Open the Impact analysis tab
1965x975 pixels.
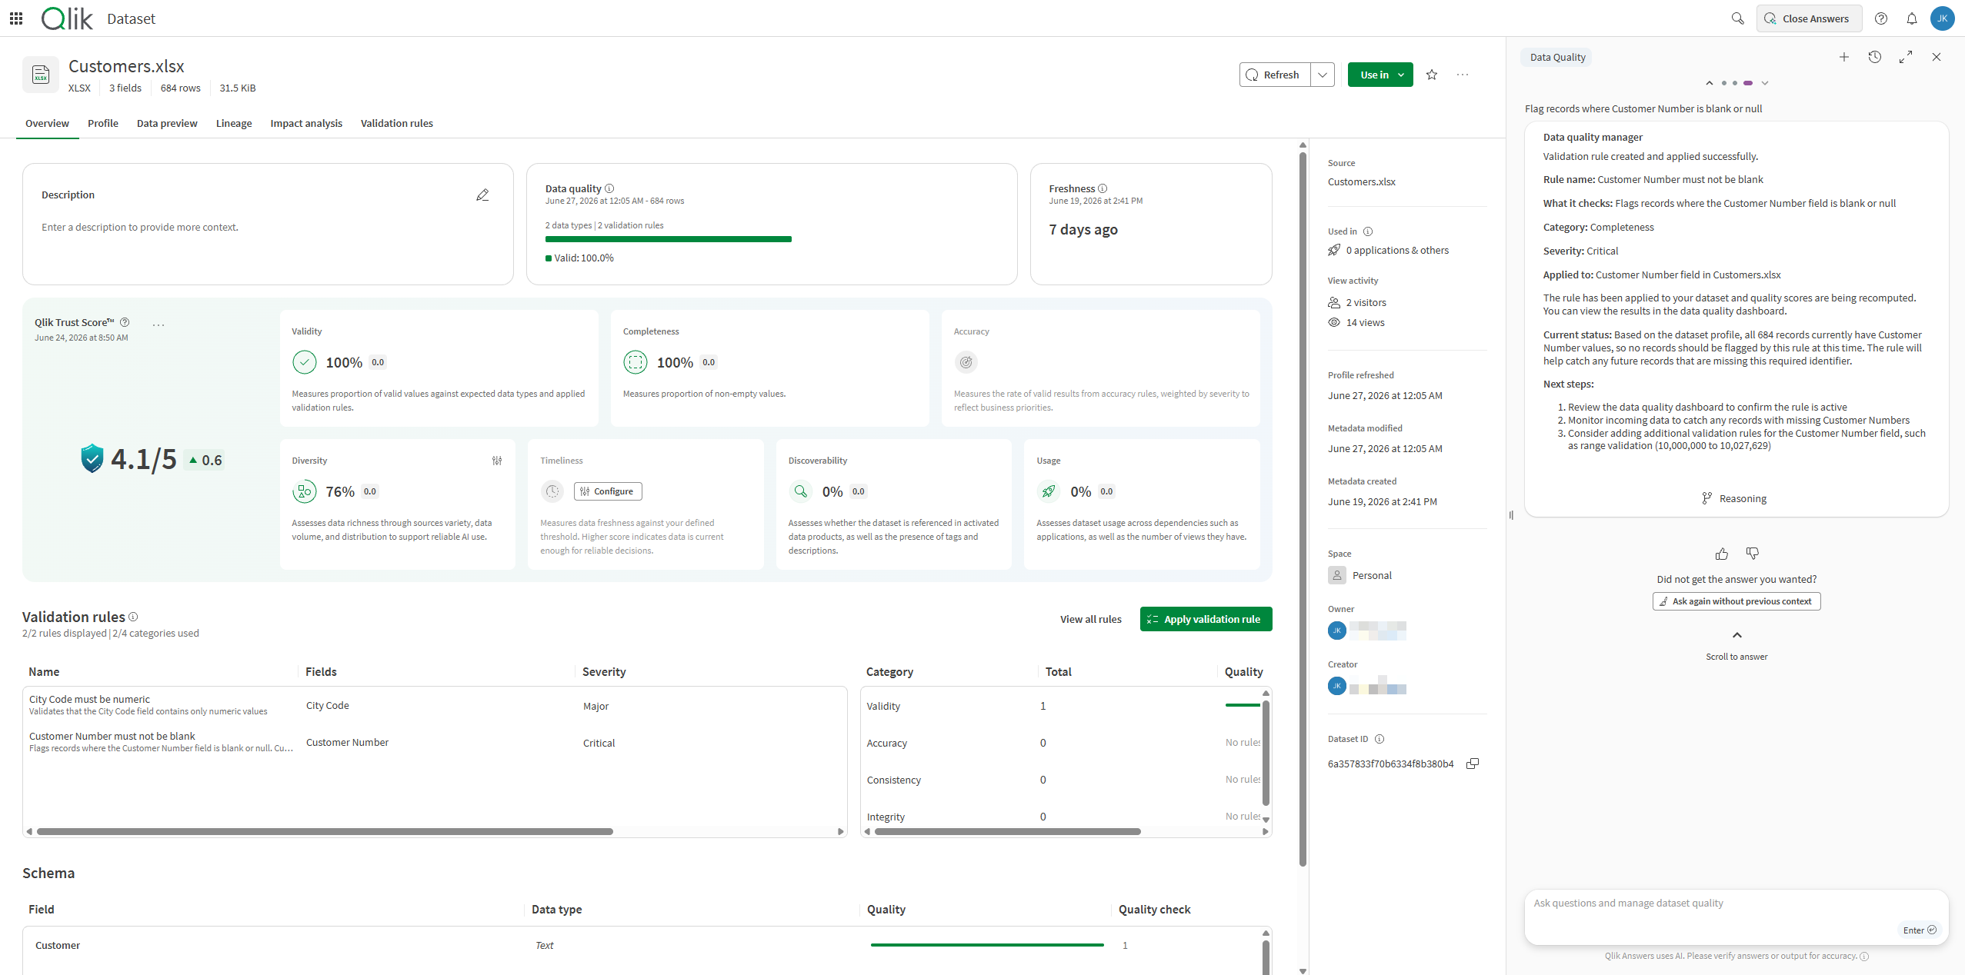point(306,123)
